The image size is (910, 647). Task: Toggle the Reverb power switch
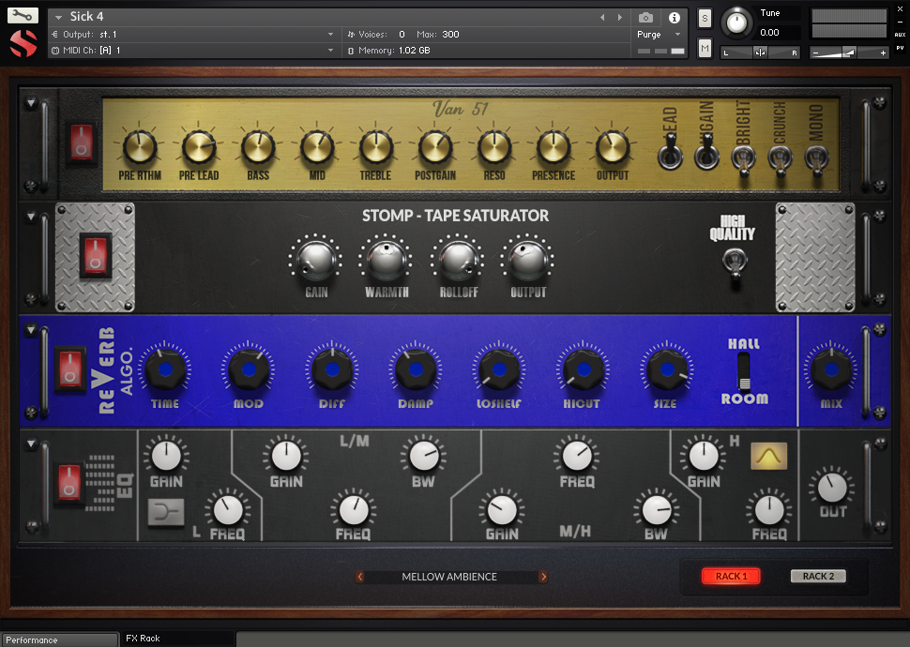click(69, 369)
